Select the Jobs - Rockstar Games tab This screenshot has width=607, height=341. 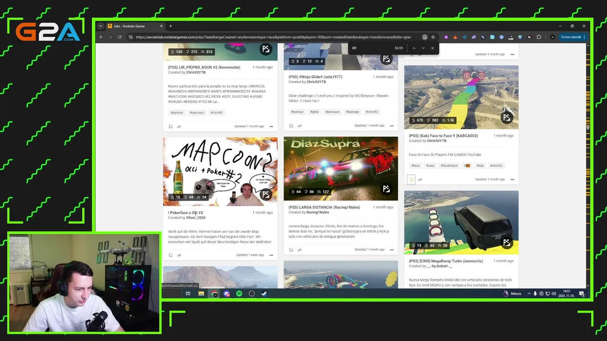[x=135, y=26]
